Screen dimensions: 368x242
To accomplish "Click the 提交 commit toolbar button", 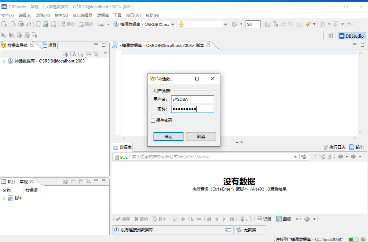I will (67, 25).
